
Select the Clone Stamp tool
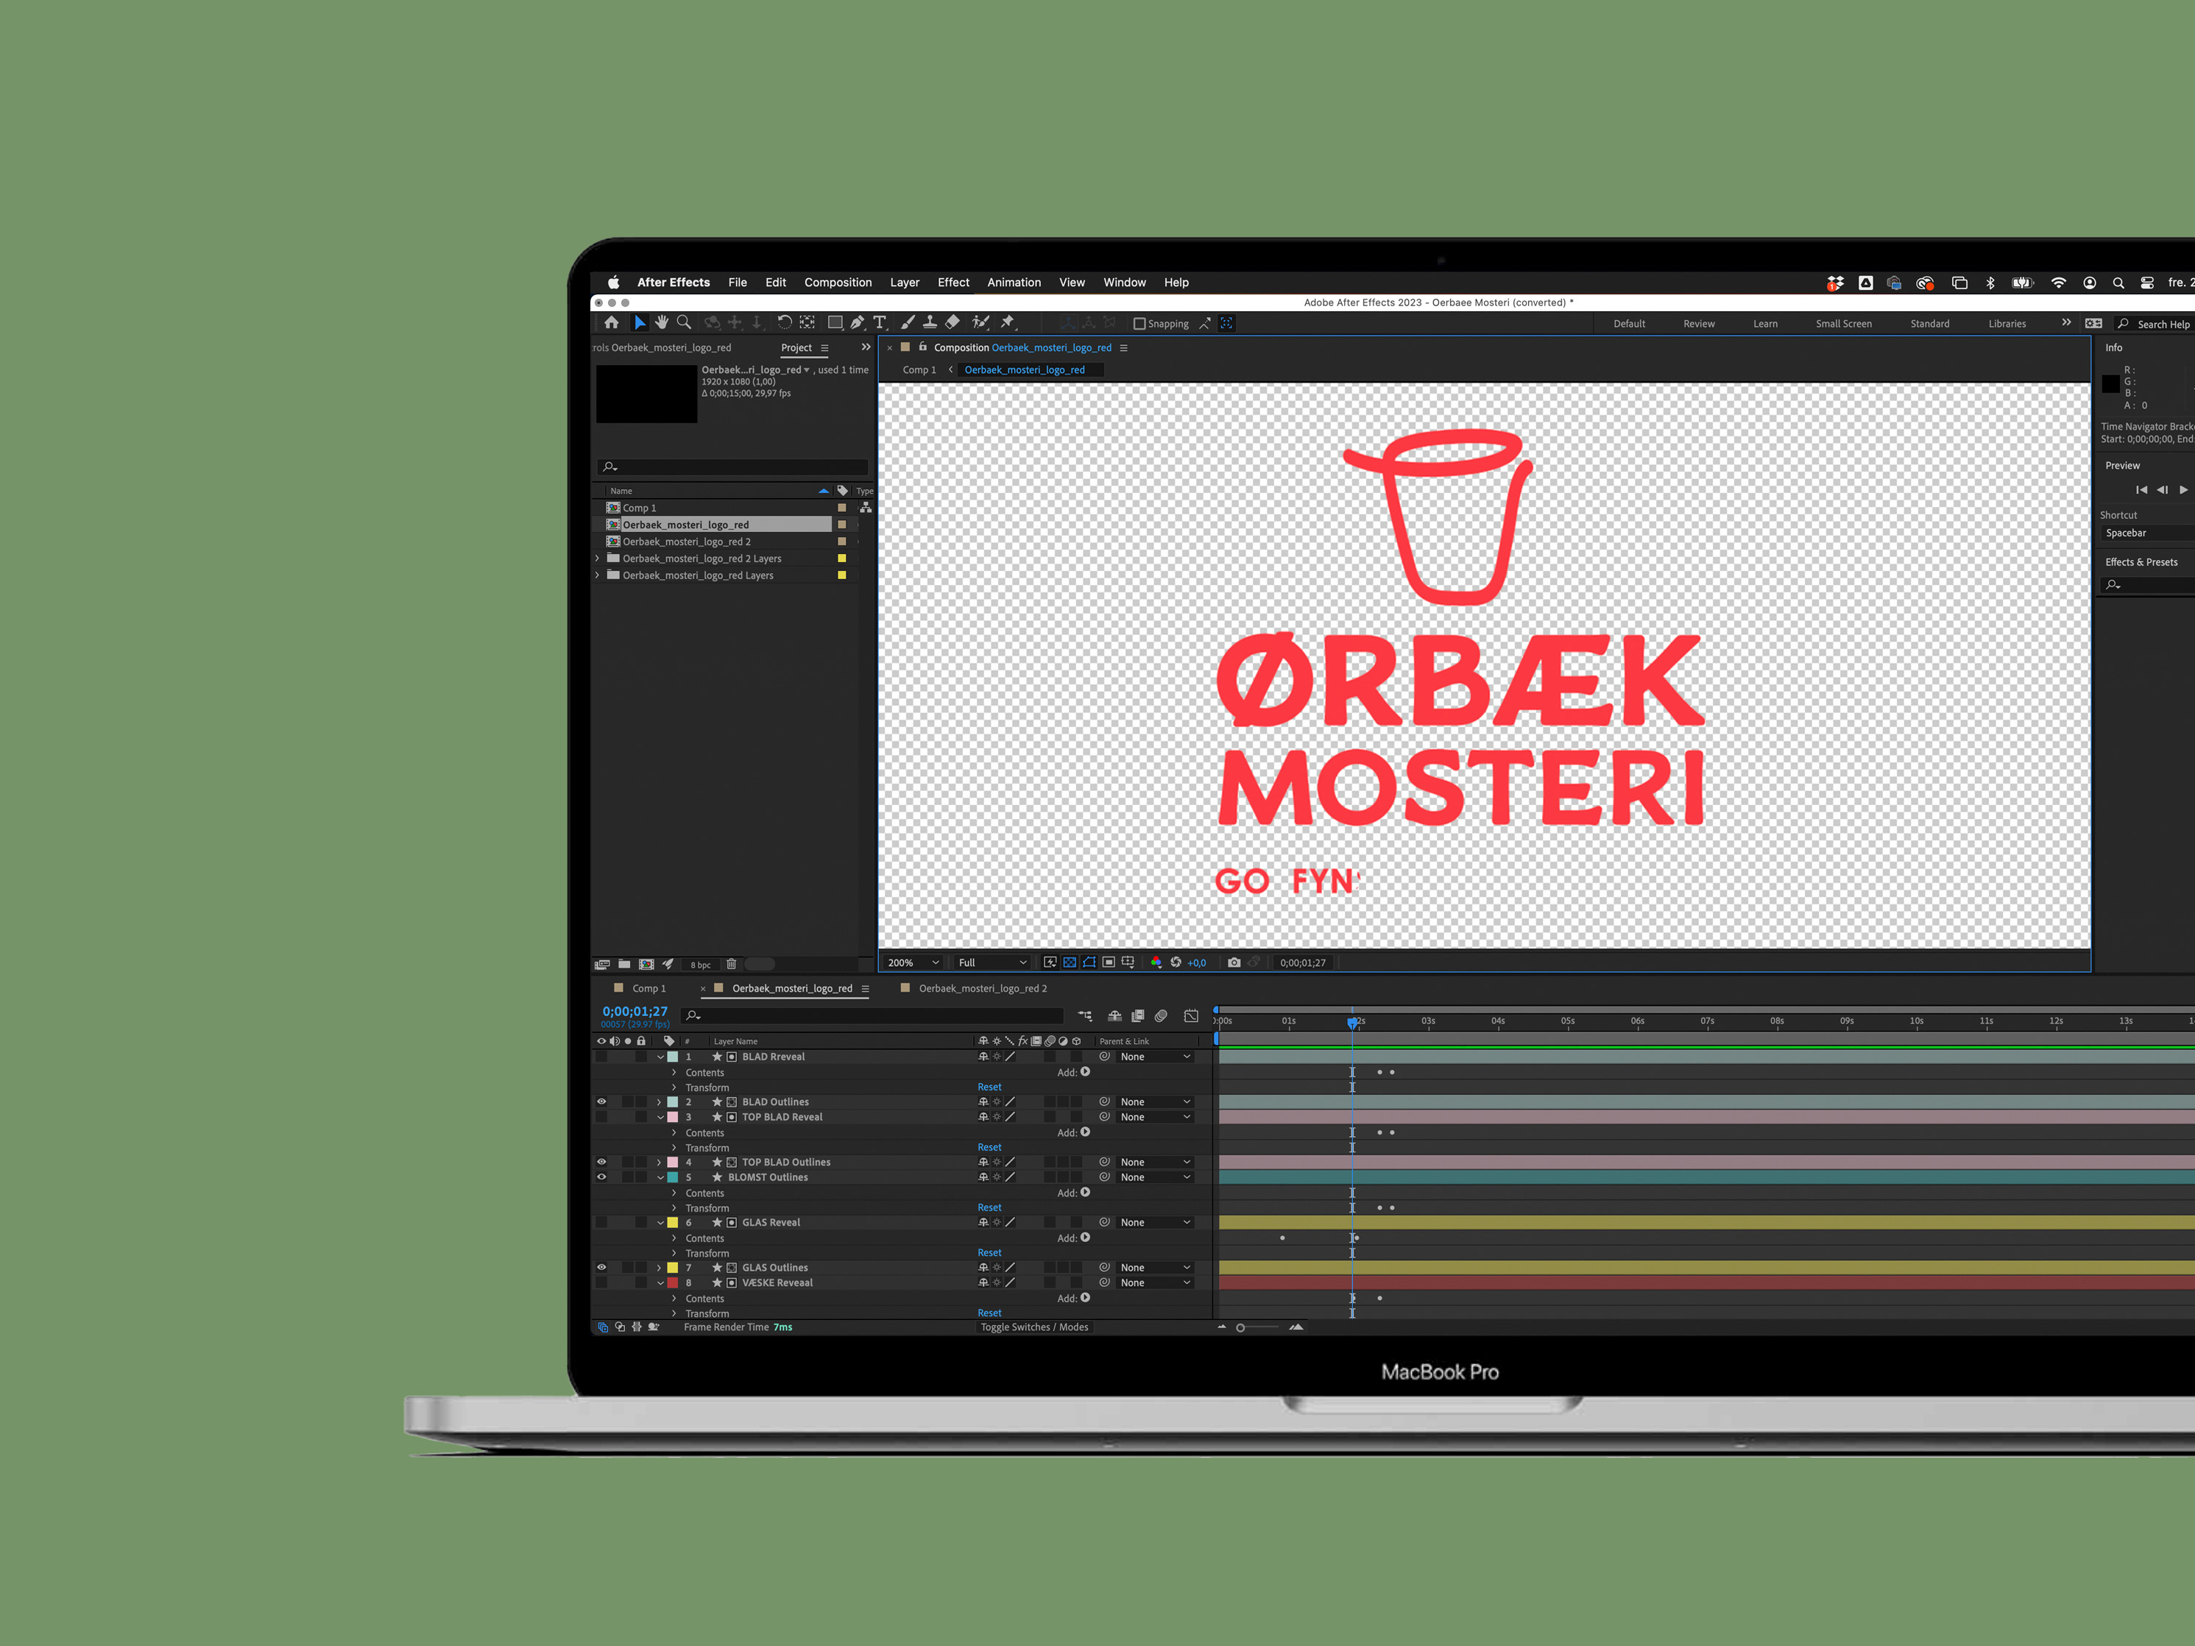[930, 322]
